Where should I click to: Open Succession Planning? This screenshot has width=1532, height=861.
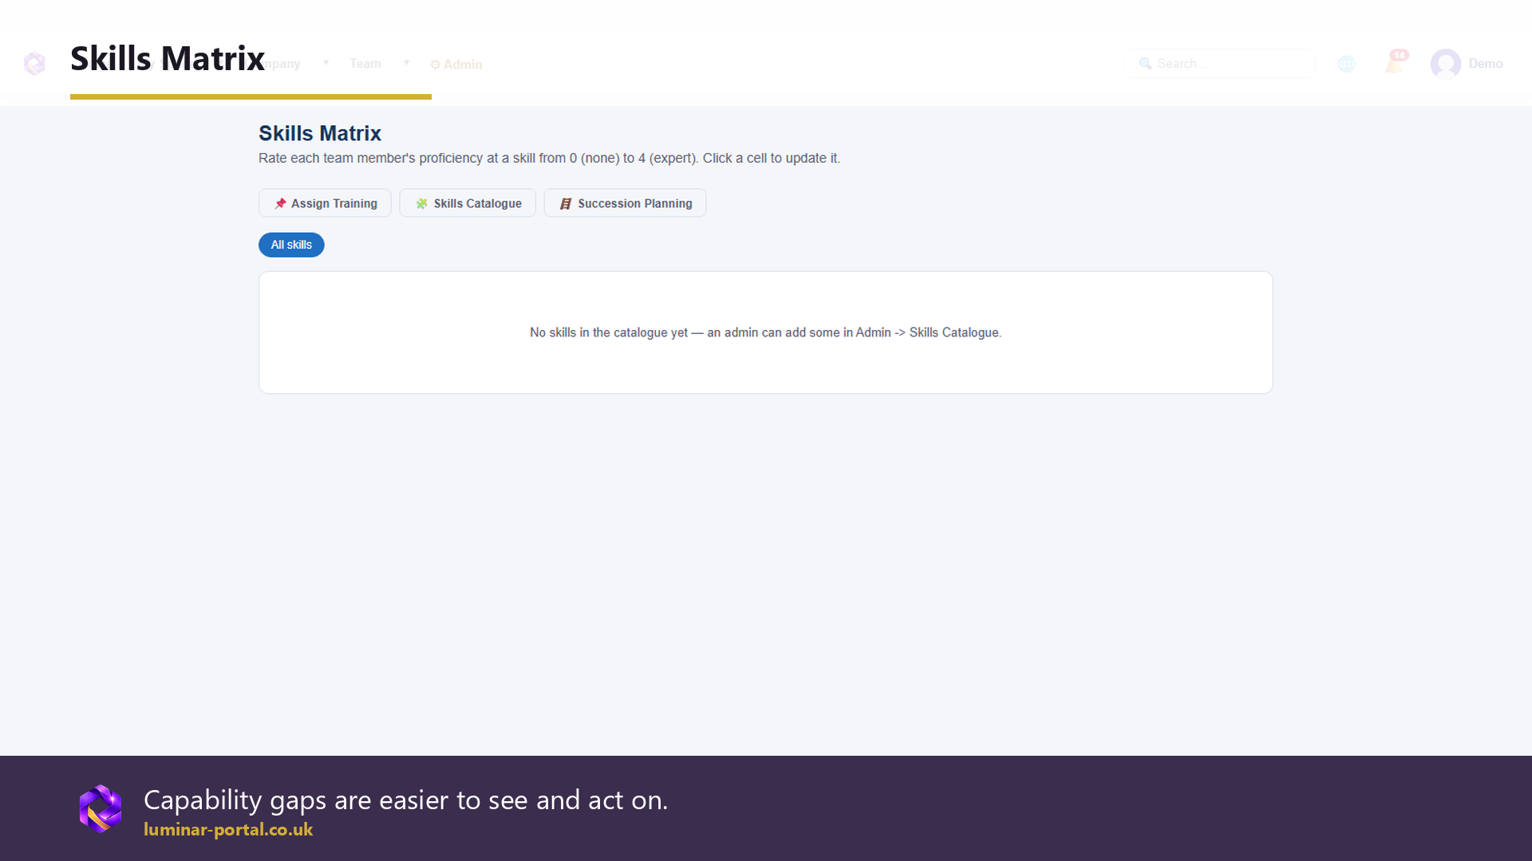coord(625,203)
